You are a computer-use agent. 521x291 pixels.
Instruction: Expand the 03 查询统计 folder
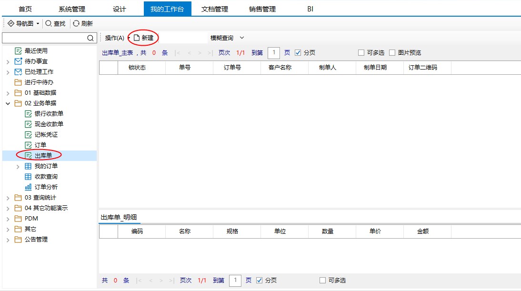click(8, 198)
